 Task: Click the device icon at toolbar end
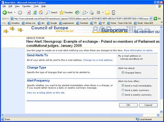click(x=113, y=13)
